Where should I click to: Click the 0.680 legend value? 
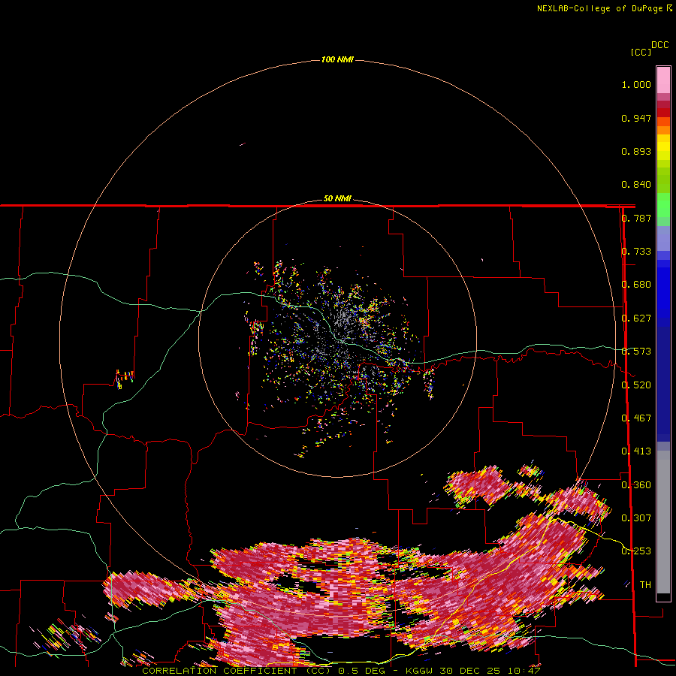636,285
